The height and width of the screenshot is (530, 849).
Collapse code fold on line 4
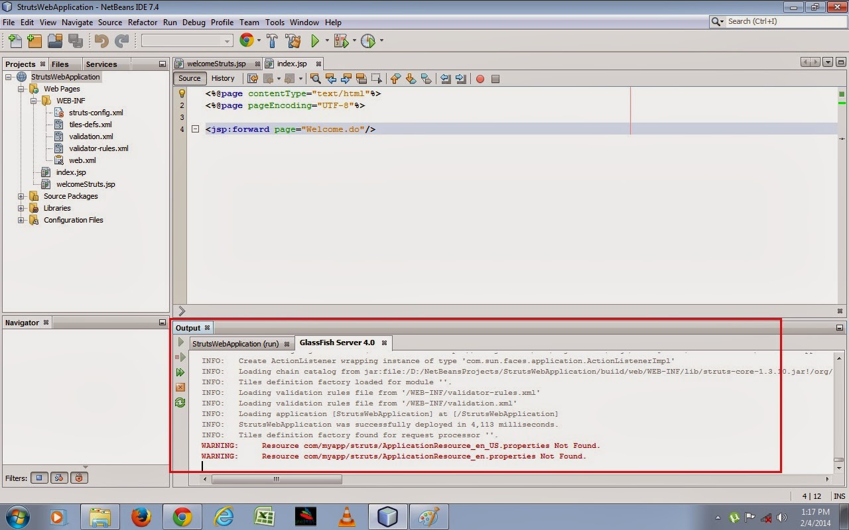click(x=195, y=129)
